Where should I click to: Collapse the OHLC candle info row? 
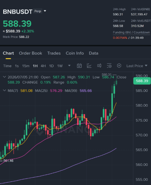coord(4,77)
